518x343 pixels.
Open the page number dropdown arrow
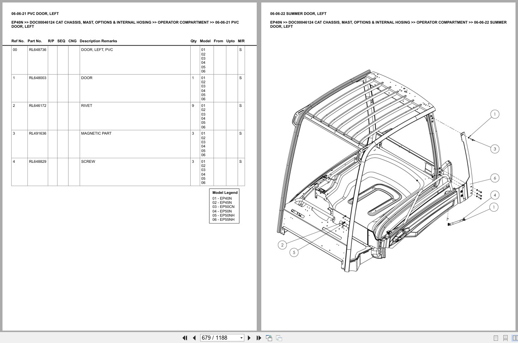(x=241, y=338)
